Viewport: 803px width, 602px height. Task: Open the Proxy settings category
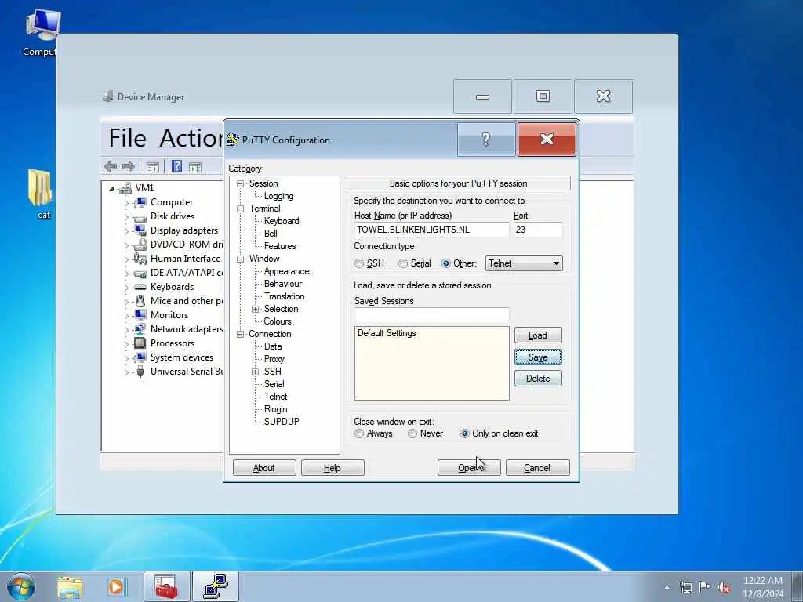point(274,359)
